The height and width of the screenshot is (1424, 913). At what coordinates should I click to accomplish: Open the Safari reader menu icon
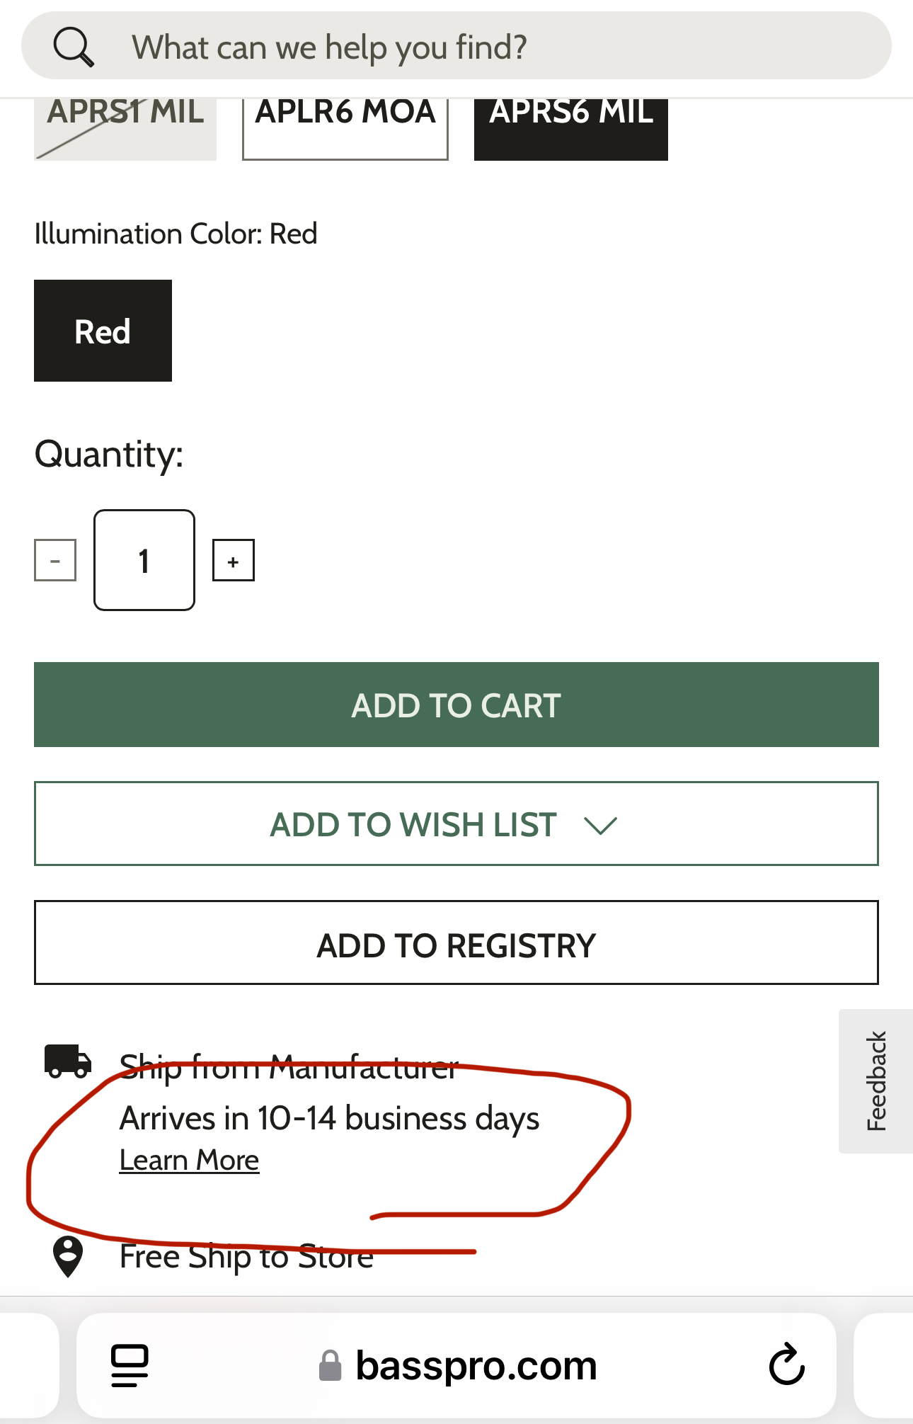130,1365
